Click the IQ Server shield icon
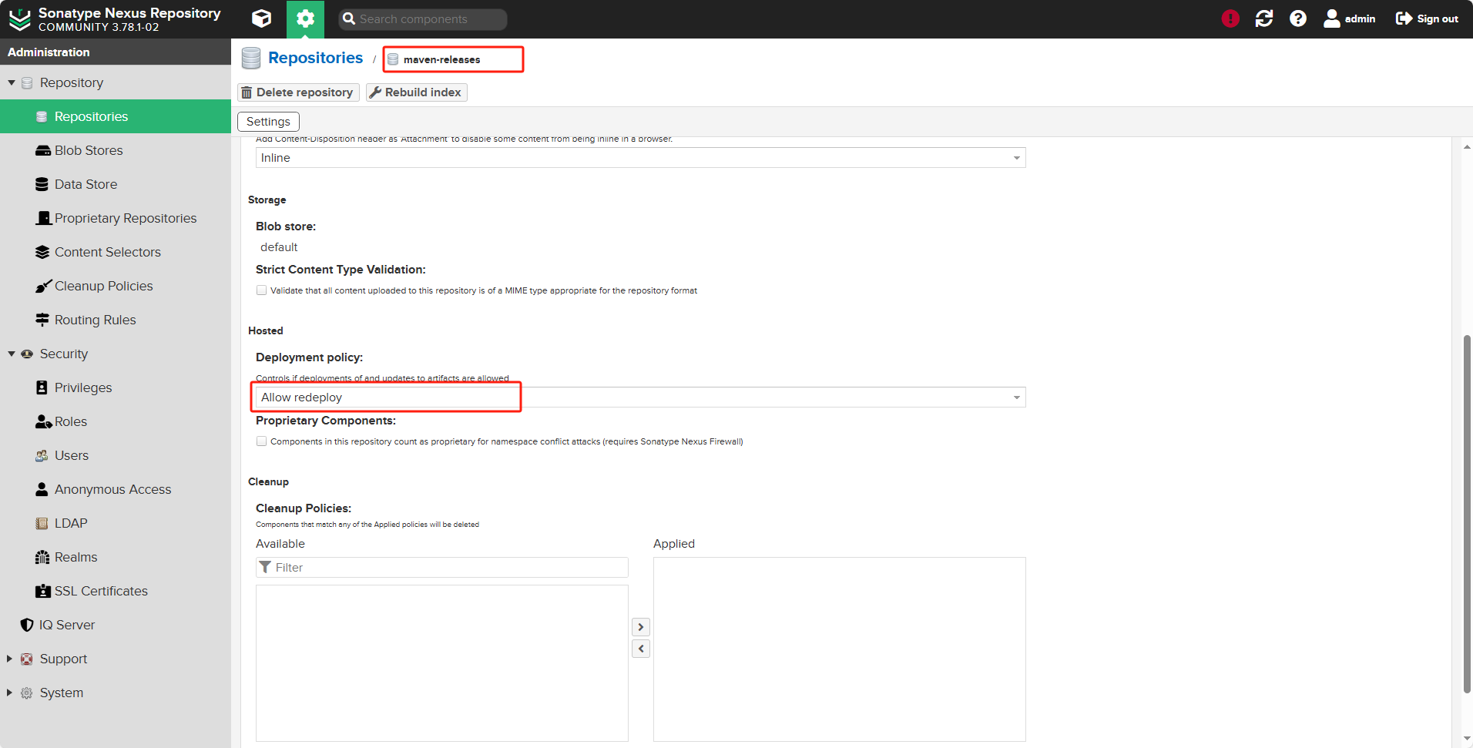The width and height of the screenshot is (1473, 748). pos(27,625)
